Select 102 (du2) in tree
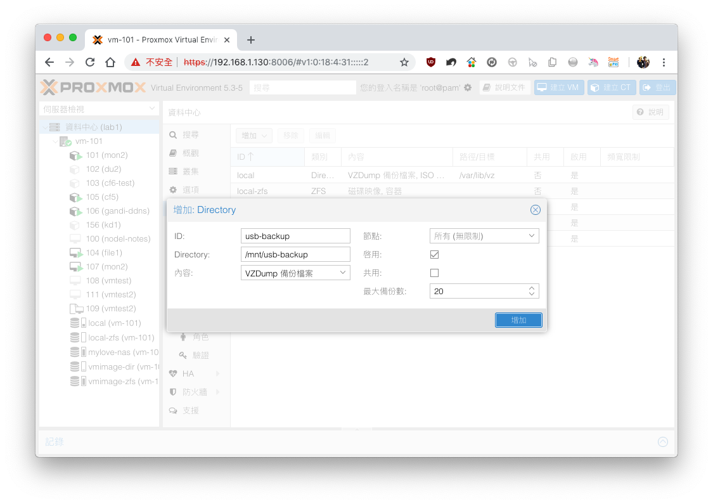713x504 pixels. 103,169
